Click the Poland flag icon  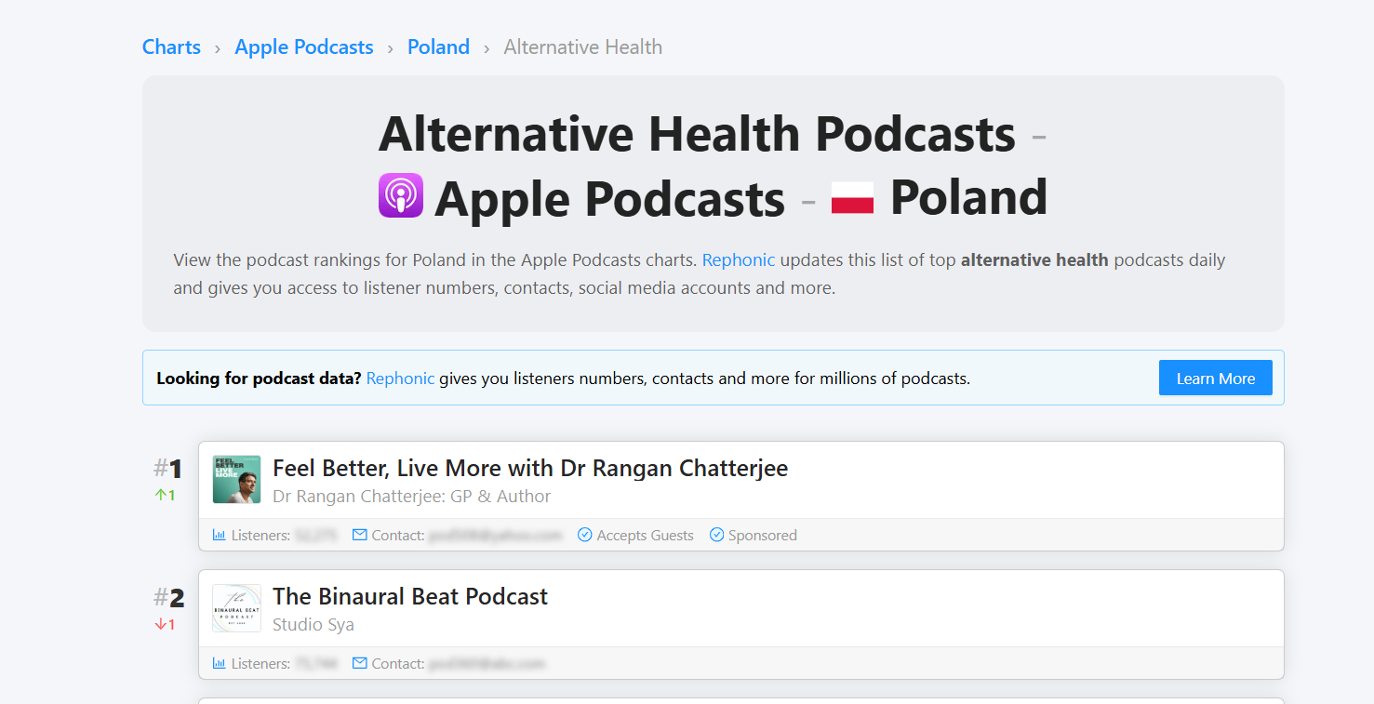coord(852,197)
